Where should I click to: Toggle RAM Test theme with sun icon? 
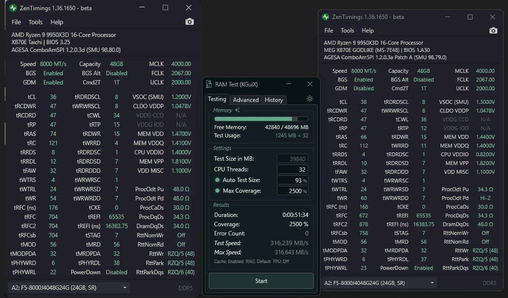tap(310, 99)
